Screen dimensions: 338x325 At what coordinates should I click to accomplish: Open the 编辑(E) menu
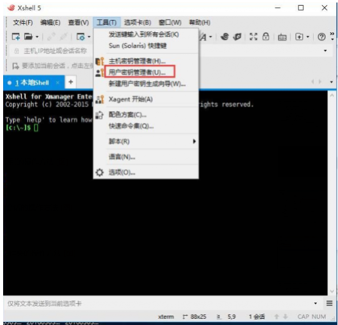51,22
